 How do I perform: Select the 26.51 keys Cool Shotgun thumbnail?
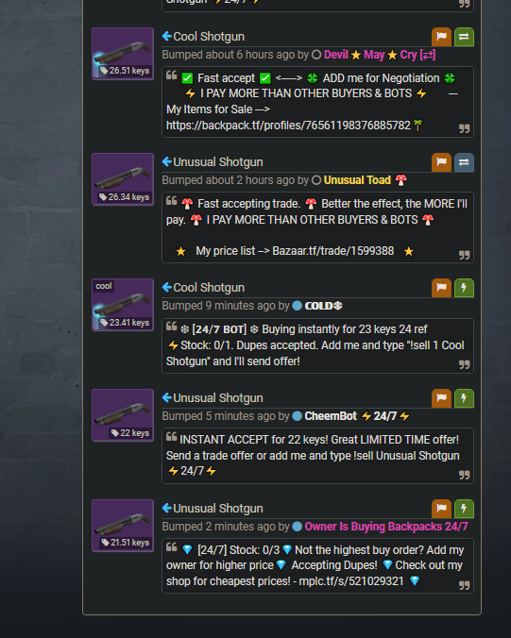123,54
